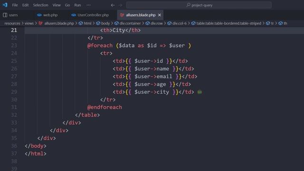
Task: Click the VS Code logo icon
Action: [x=5, y=5]
